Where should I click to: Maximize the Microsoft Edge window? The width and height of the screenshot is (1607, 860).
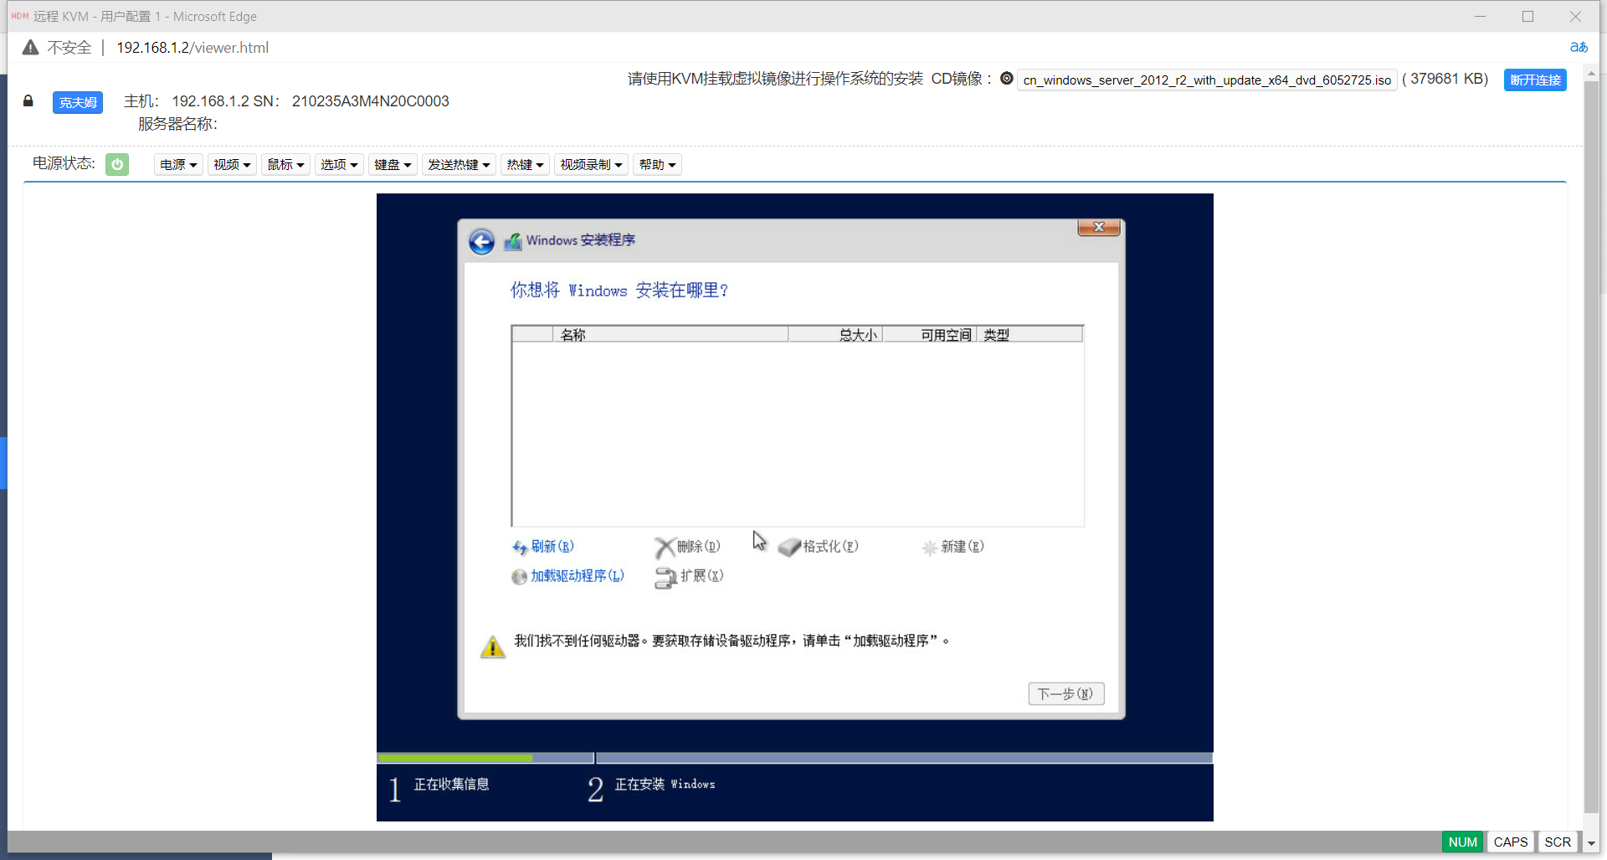click(x=1527, y=16)
